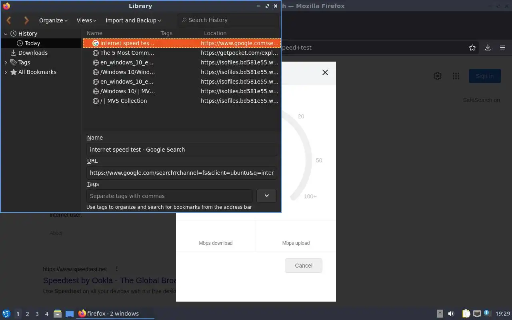Open the speedtest.net result options dots

coord(117,269)
